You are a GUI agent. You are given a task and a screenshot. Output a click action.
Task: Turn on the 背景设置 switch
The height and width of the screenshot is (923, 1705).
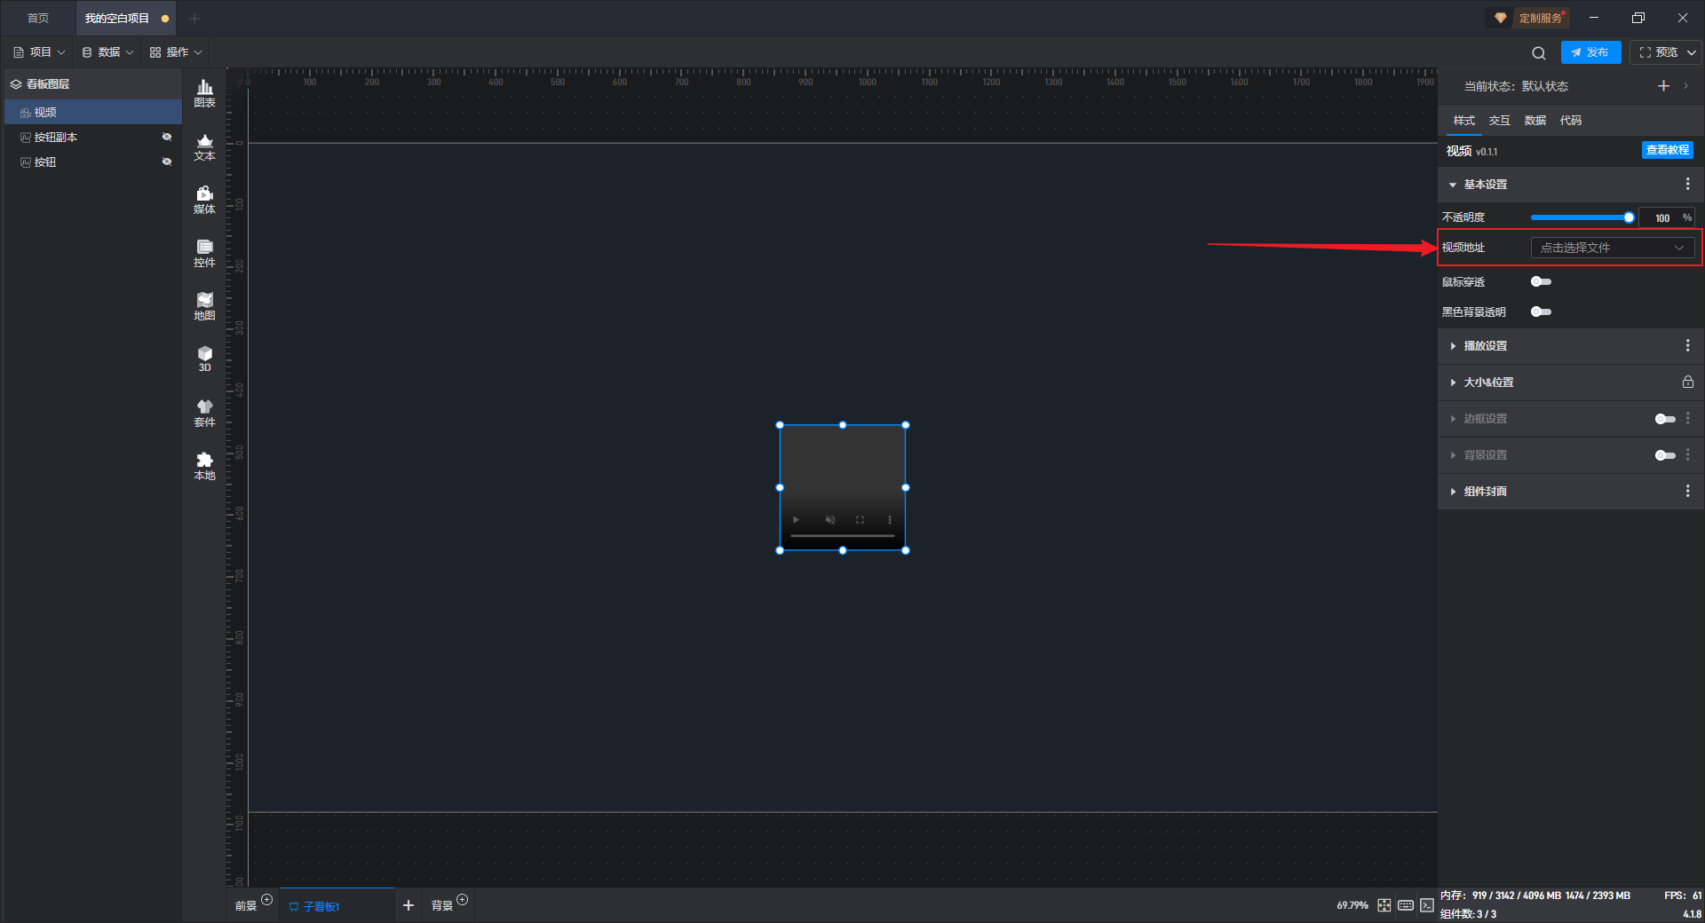click(1665, 455)
